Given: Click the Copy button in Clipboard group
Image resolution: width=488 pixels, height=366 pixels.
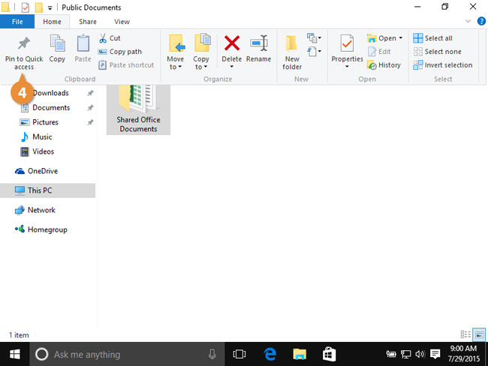Looking at the screenshot, I should tap(57, 49).
